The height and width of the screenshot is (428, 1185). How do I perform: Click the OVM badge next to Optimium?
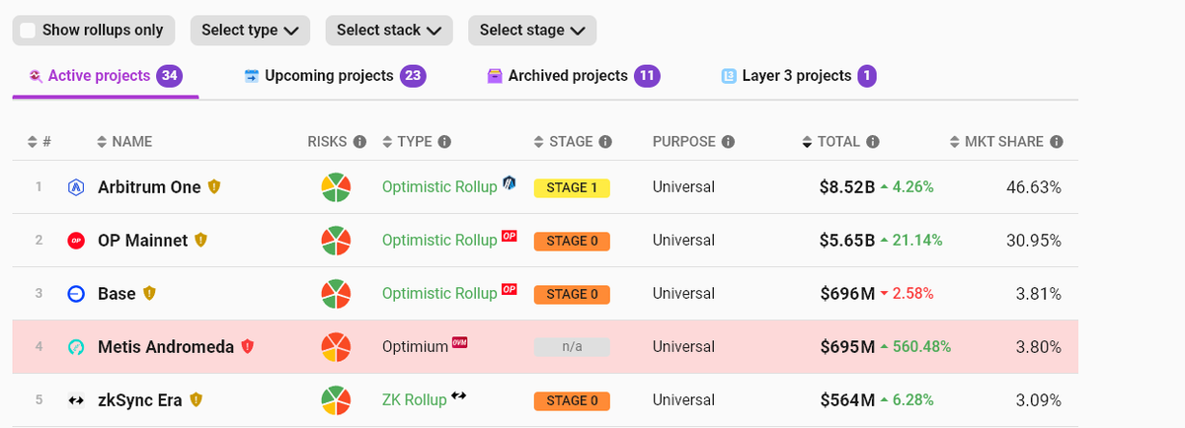tap(459, 342)
